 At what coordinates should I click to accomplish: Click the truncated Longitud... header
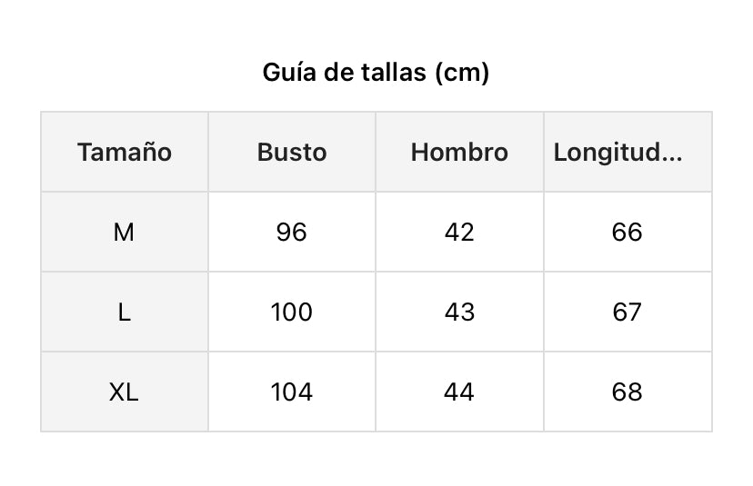[x=618, y=152]
